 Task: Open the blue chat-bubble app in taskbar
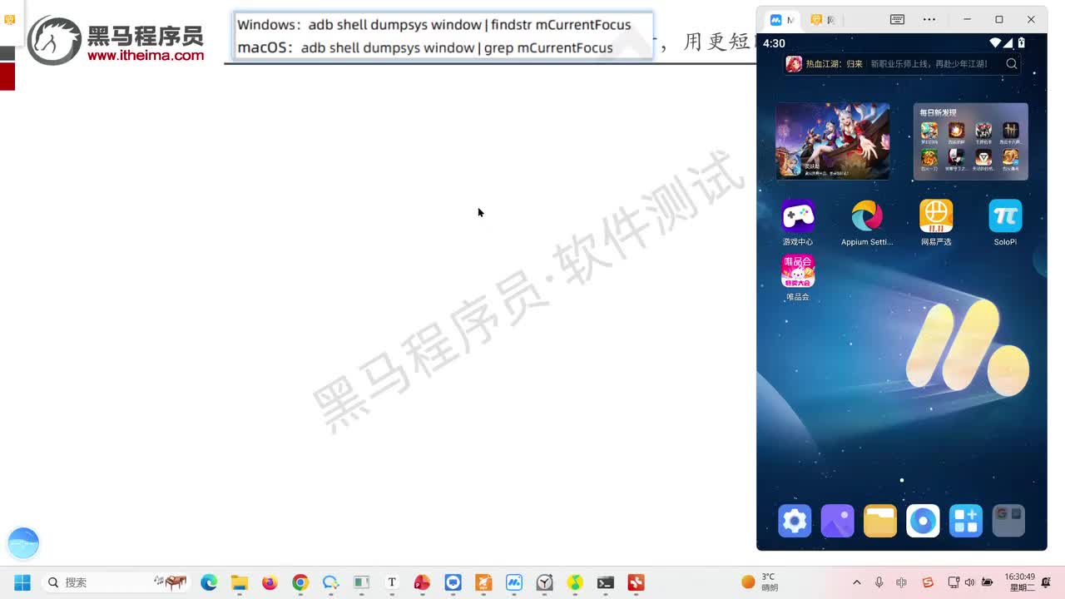[x=453, y=582]
